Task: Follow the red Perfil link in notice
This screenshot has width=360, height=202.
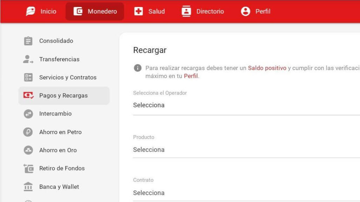Action: 191,76
